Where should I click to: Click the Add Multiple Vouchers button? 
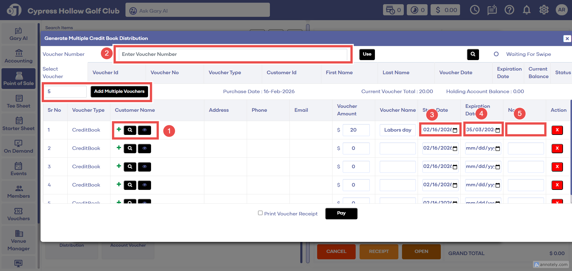point(119,91)
